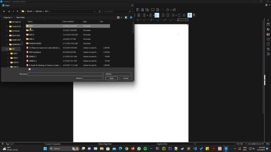Toggle formatting marks pilcrow icon
Screen dimensions: 271x152
click(x=194, y=15)
